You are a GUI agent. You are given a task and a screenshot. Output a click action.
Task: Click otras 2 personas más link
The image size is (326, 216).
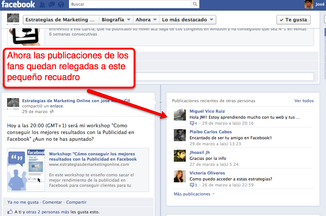click(x=48, y=212)
